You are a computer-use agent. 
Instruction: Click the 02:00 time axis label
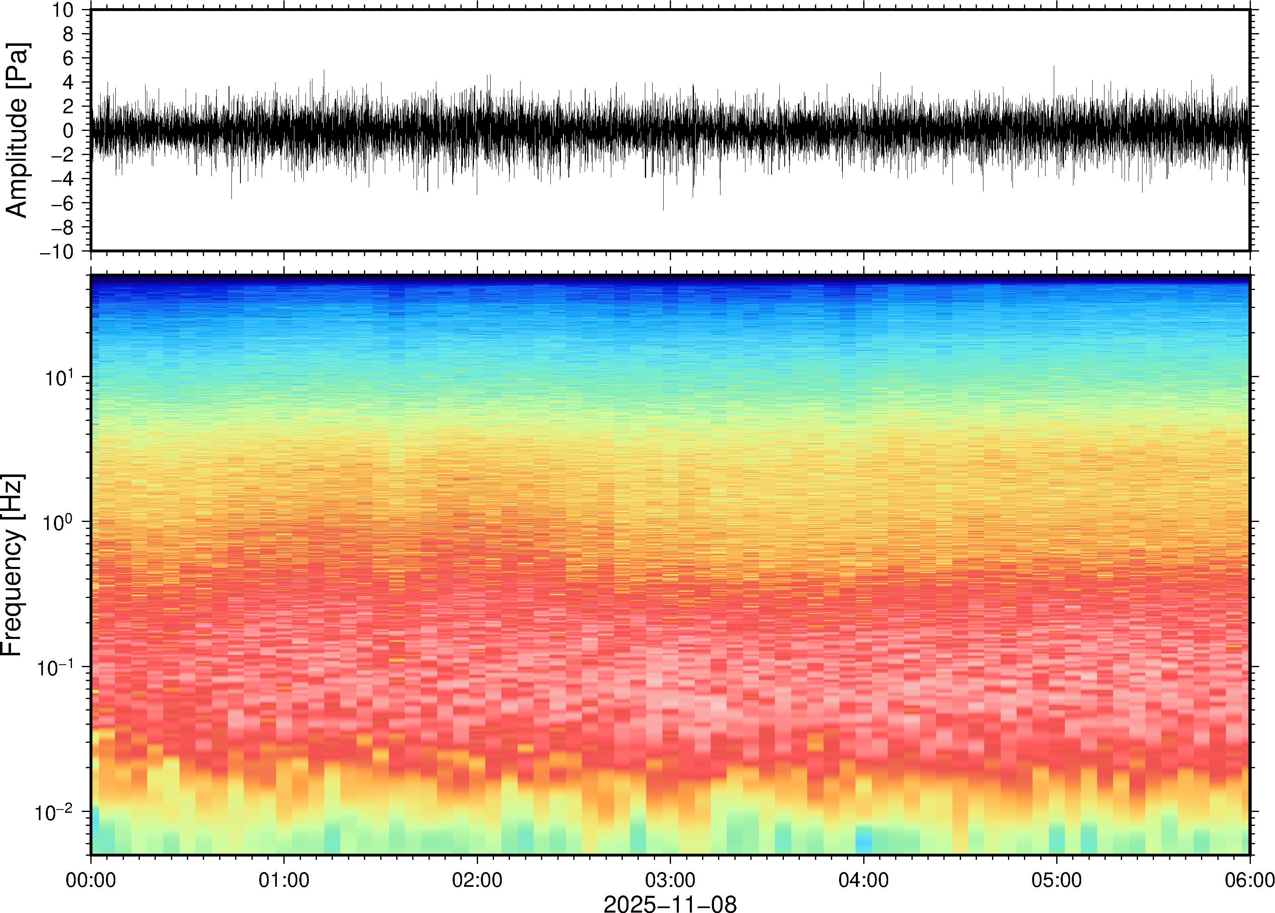tap(477, 880)
